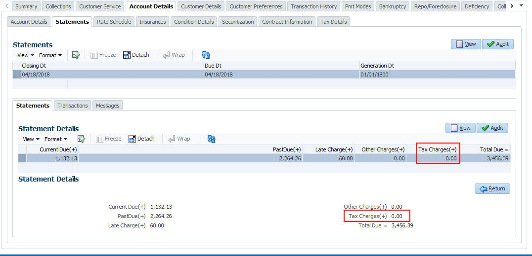Click the refresh icon in Statements toolbar
Screen dimensions: 532x256
point(206,55)
